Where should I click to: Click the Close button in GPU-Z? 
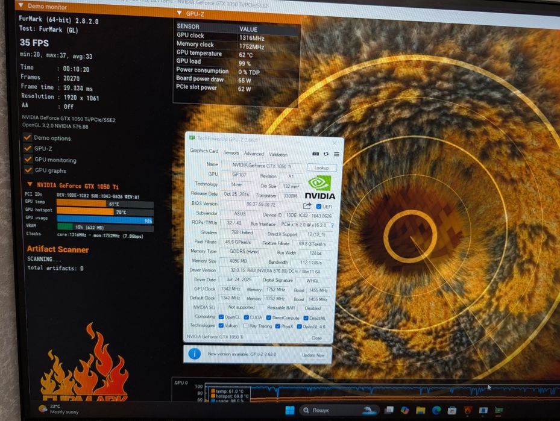[x=316, y=338]
